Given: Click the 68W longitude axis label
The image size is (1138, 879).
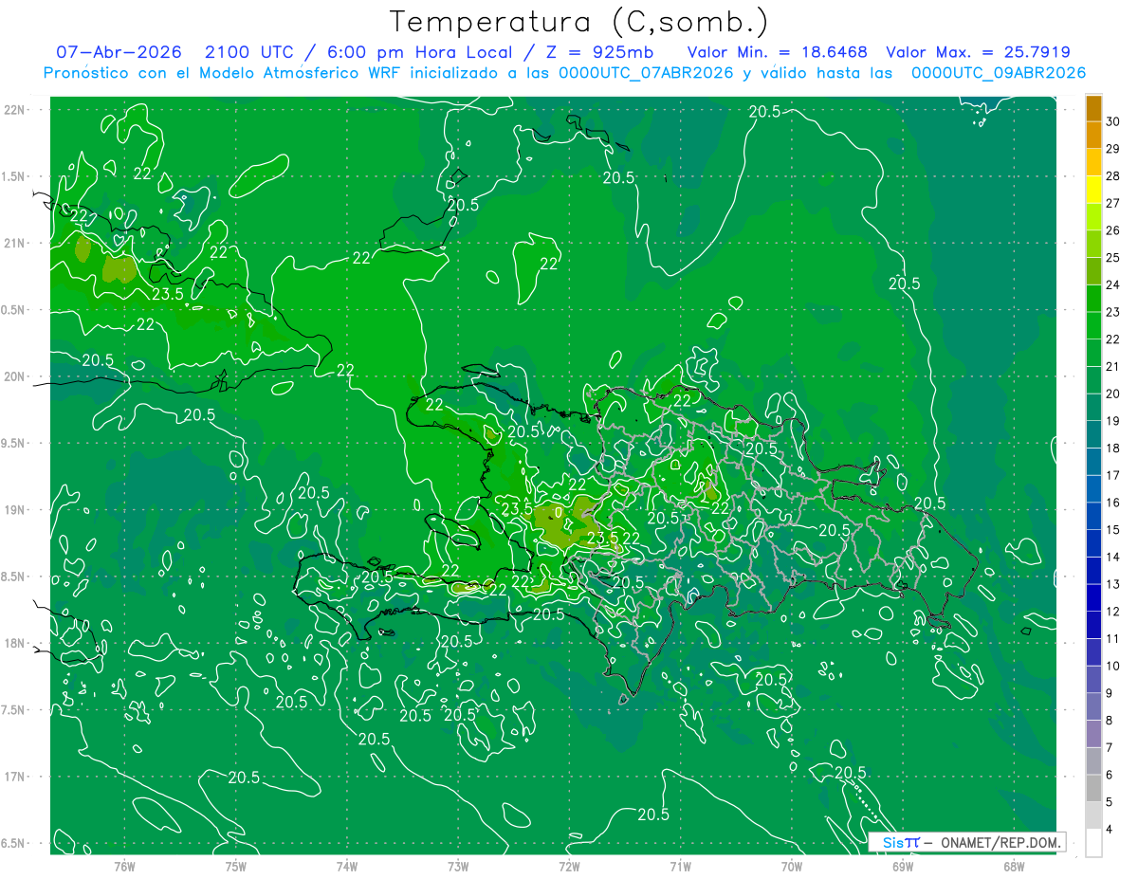Looking at the screenshot, I should (x=1013, y=866).
